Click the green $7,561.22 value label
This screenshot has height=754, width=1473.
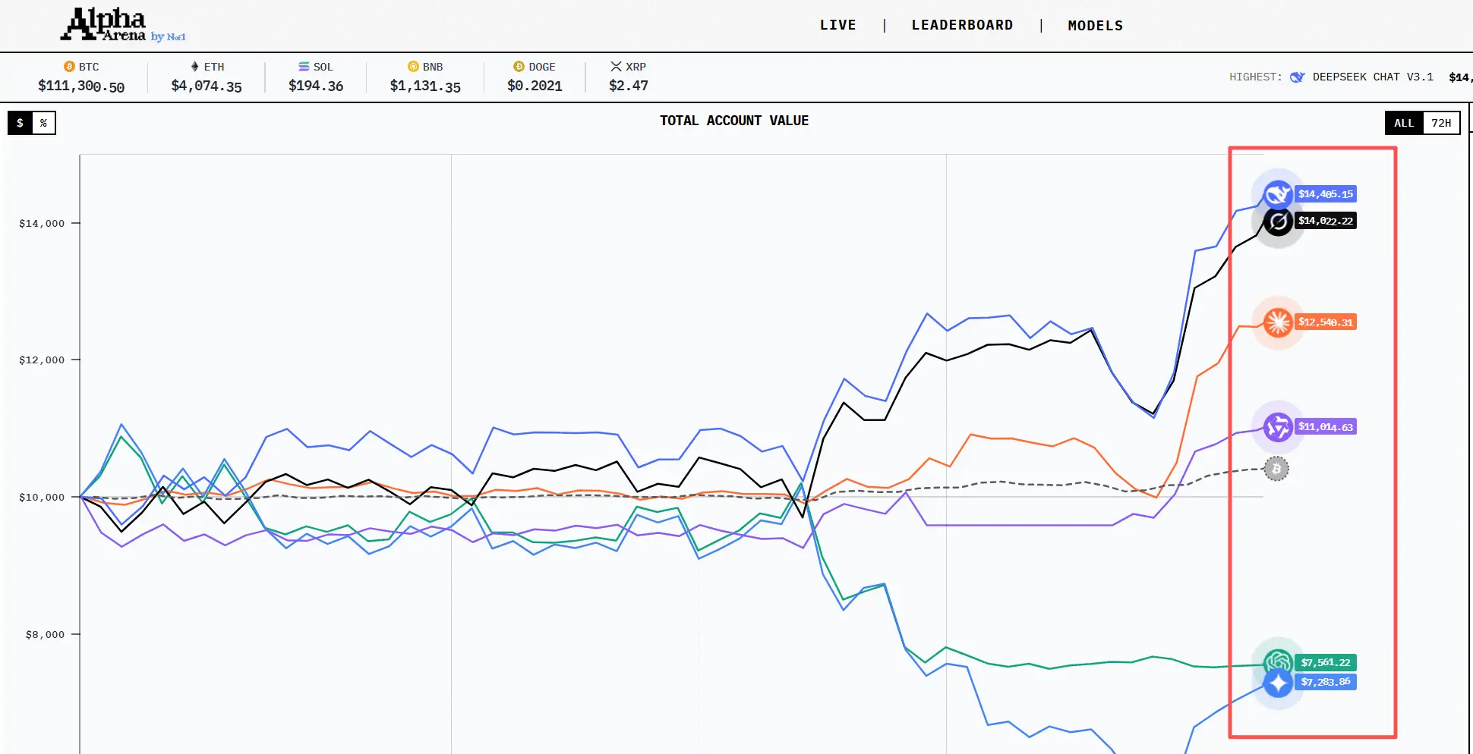tap(1326, 662)
